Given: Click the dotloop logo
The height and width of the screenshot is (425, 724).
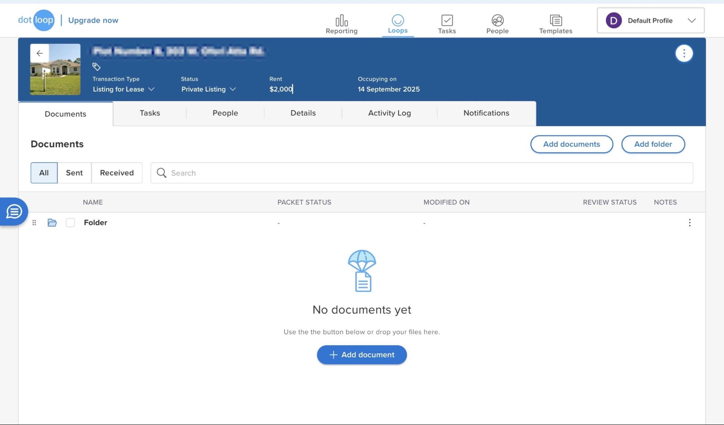Looking at the screenshot, I should [x=35, y=20].
